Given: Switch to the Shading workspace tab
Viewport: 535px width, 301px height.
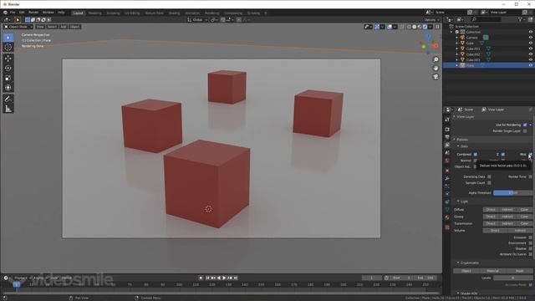Looking at the screenshot, I should pos(174,13).
